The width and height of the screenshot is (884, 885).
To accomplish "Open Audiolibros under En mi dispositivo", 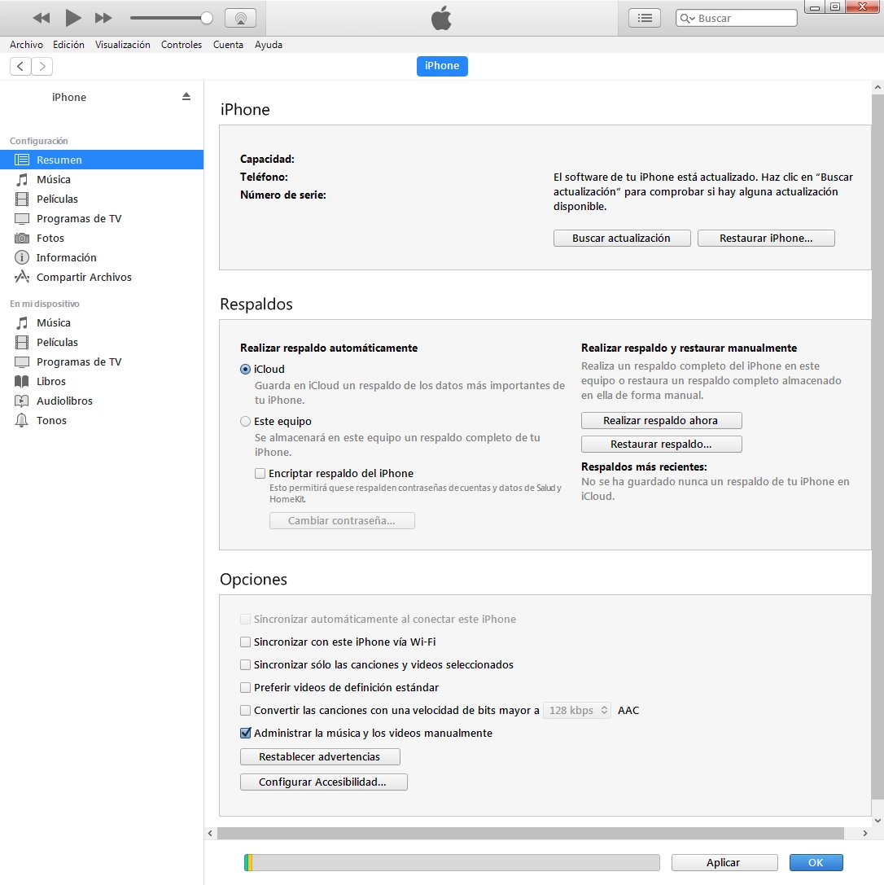I will (64, 401).
